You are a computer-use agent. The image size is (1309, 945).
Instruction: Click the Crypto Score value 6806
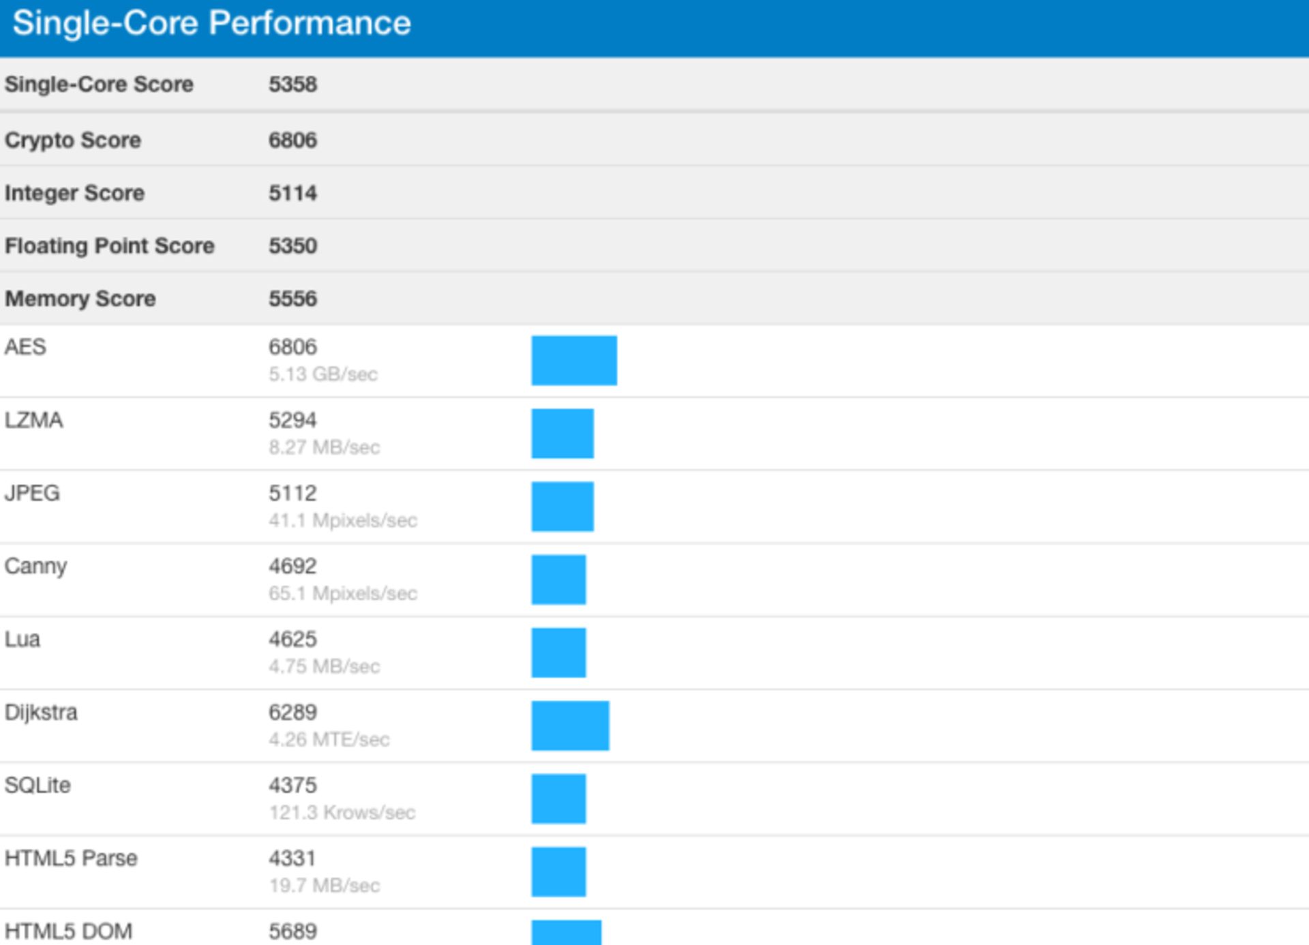292,140
